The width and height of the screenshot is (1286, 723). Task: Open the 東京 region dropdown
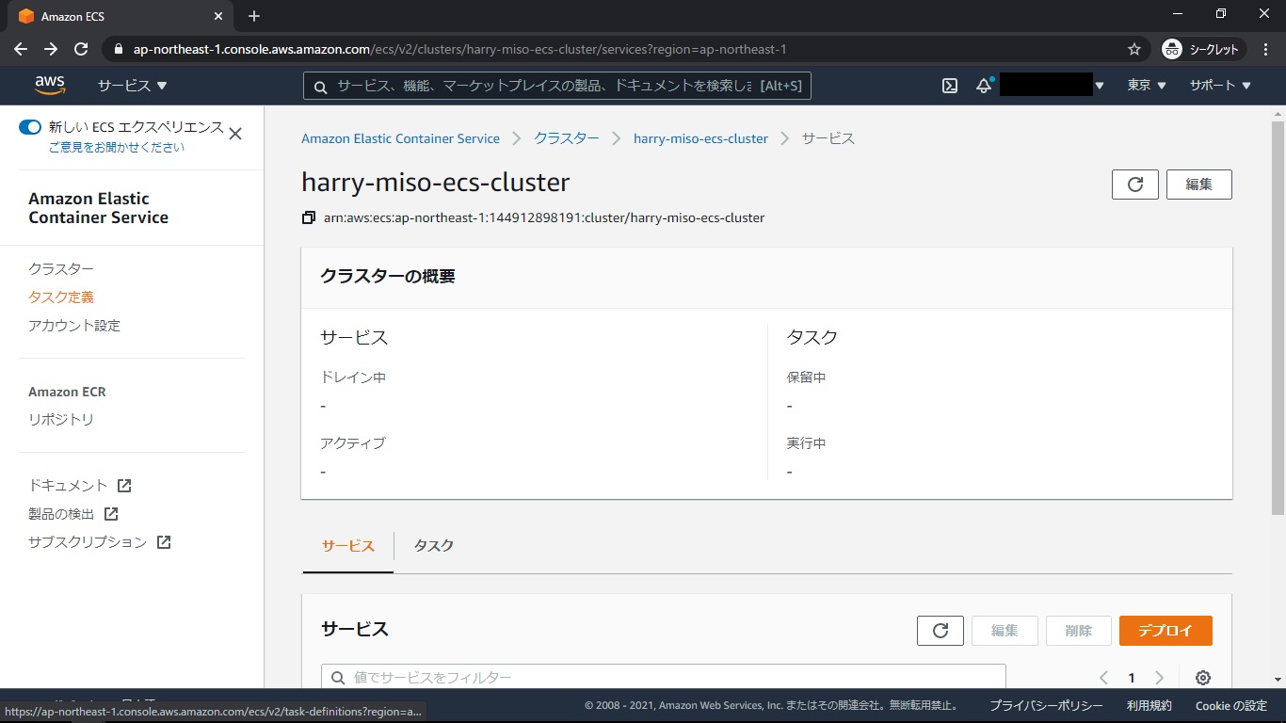point(1146,86)
